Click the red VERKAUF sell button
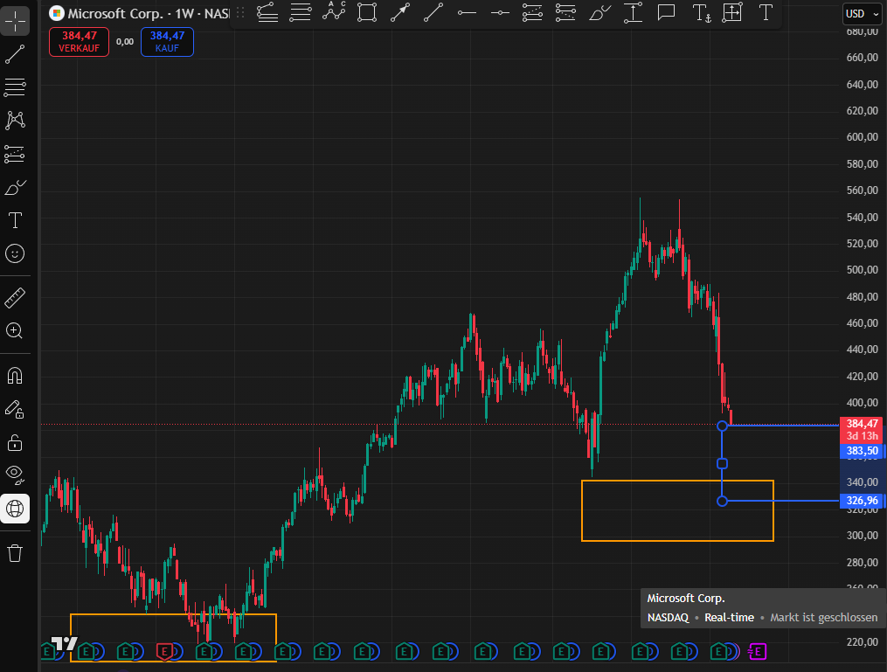Viewport: 887px width, 672px height. pos(80,42)
